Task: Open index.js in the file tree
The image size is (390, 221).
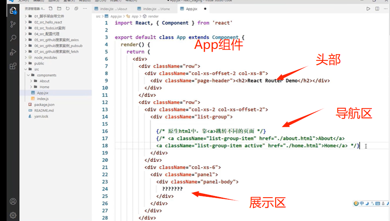Action: click(x=42, y=99)
